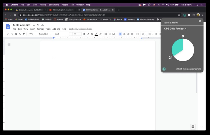Open the highlight color marker

coord(101,34)
